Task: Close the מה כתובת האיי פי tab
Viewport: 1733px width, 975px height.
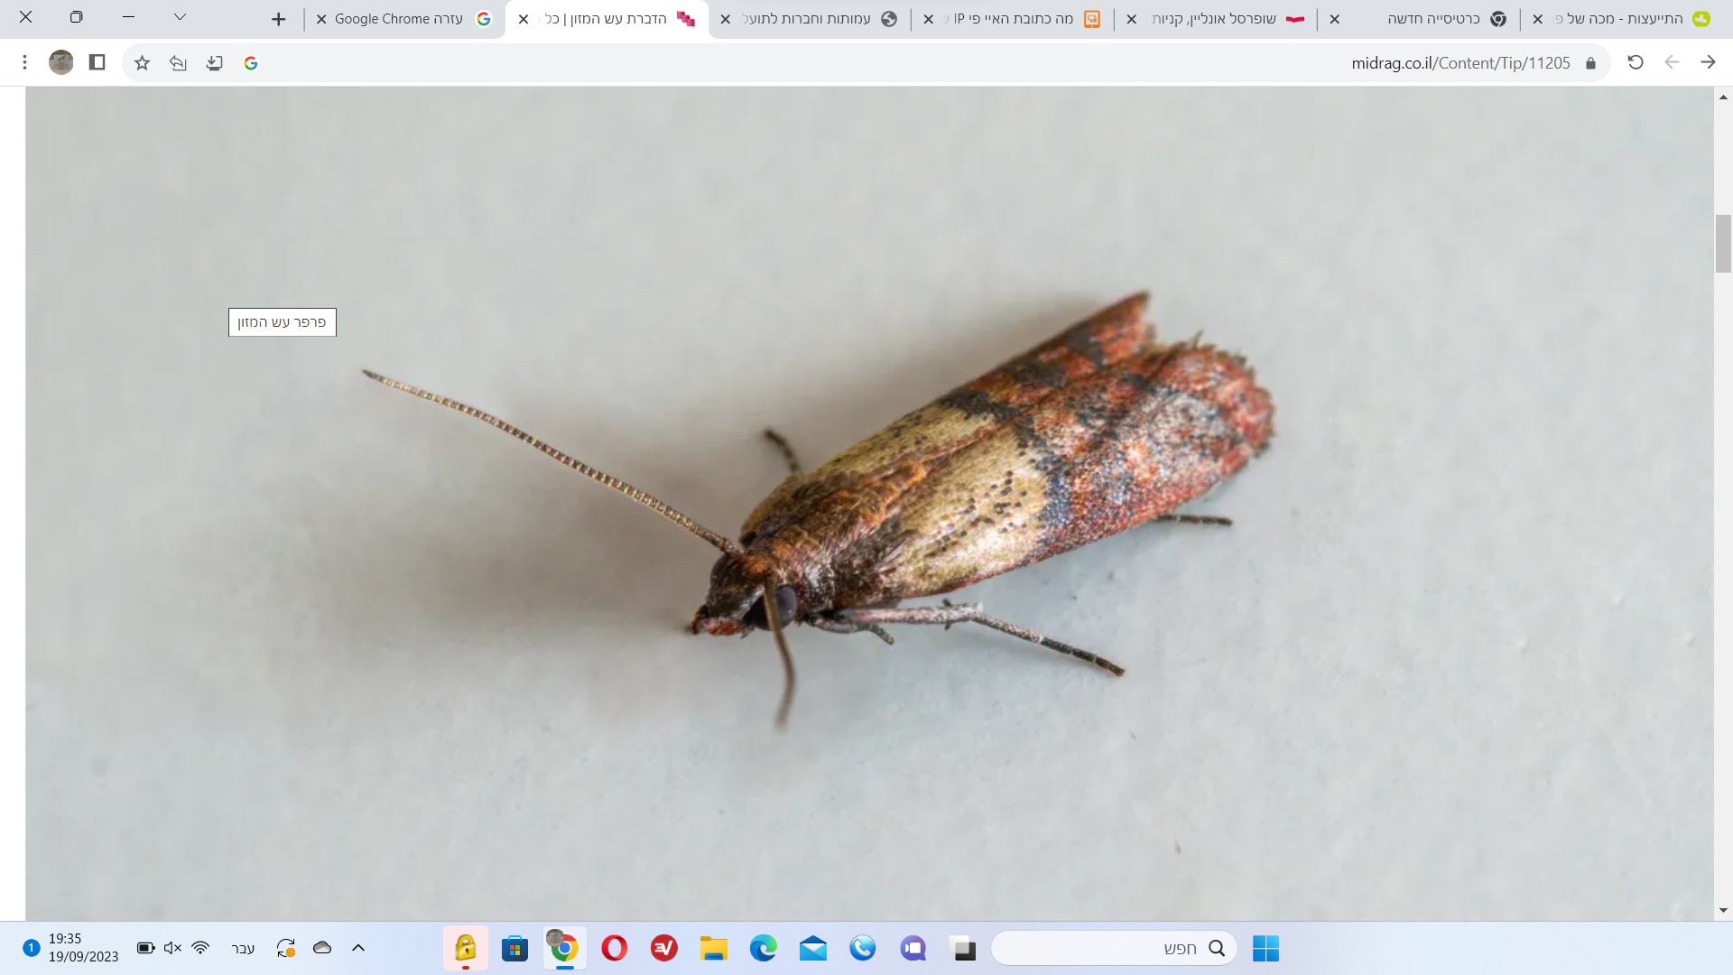Action: (929, 19)
